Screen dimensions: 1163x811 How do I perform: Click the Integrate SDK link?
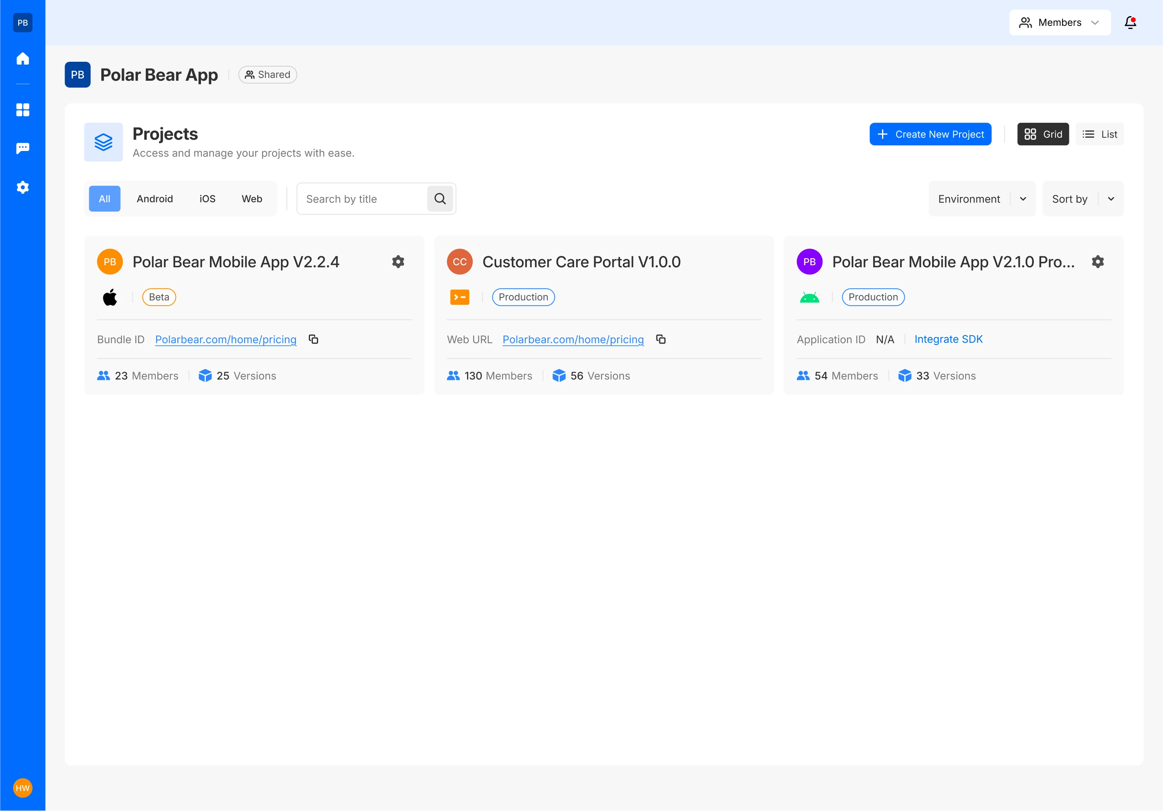pyautogui.click(x=948, y=339)
